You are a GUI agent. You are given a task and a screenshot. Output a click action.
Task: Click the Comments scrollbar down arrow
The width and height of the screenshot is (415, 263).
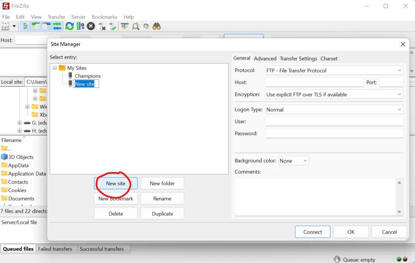point(400,212)
